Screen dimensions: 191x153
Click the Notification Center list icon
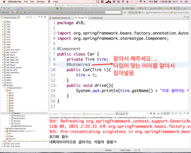coord(186,2)
